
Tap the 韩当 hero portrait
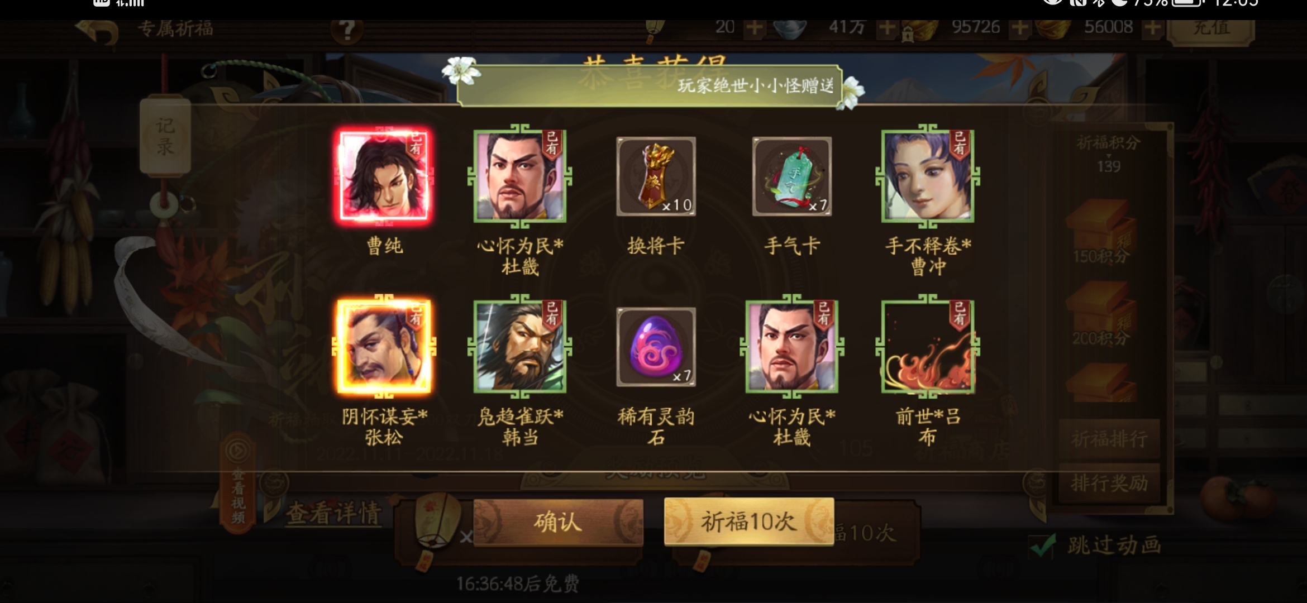pos(519,347)
